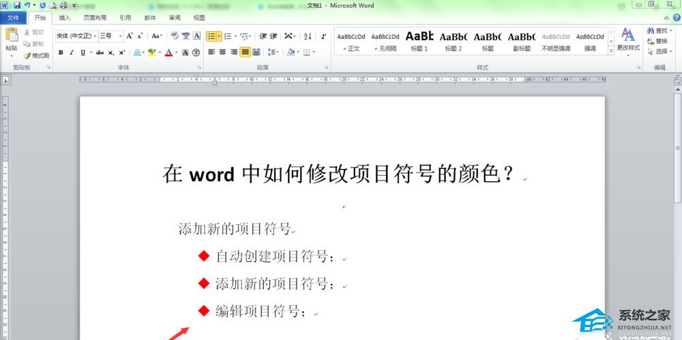
Task: Shrink font size with the smaller A icon
Action: pyautogui.click(x=140, y=36)
